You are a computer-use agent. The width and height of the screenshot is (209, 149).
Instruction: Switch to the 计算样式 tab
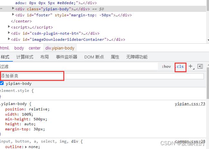pyautogui.click(x=25, y=57)
